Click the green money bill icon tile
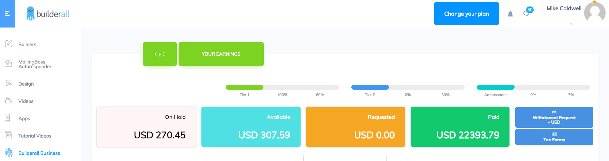The height and width of the screenshot is (161, 609). pos(160,54)
